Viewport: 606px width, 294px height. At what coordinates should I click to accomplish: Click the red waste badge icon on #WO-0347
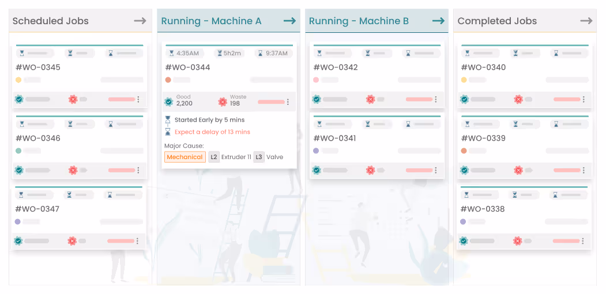point(72,241)
